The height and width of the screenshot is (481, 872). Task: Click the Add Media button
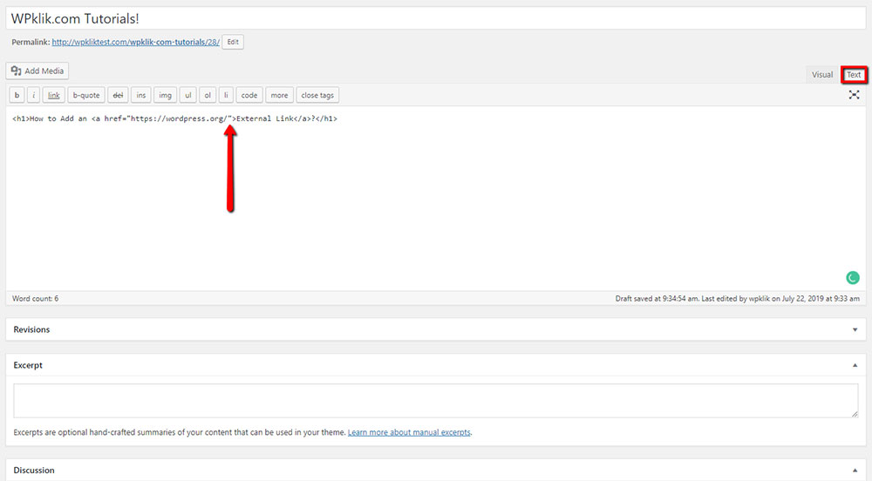(x=37, y=71)
